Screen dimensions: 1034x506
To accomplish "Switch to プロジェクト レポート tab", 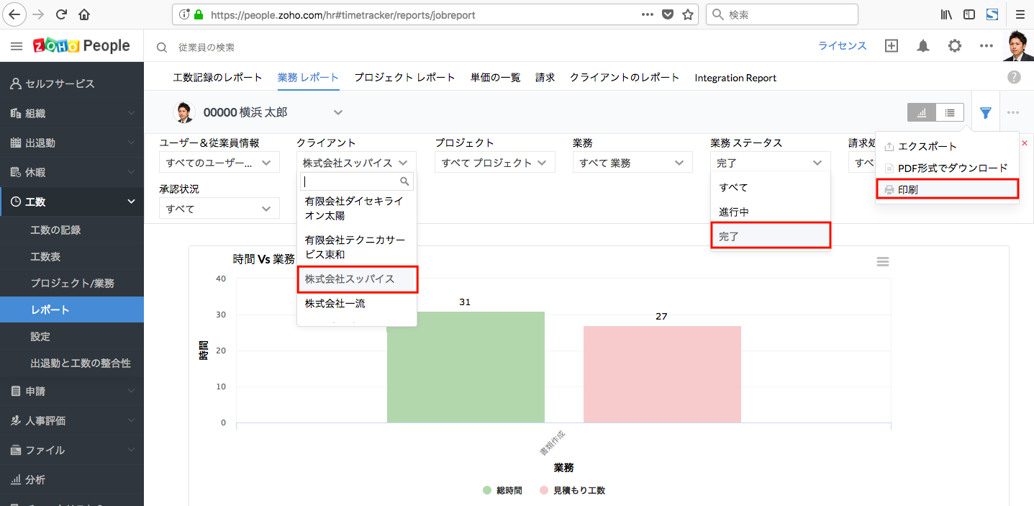I will pyautogui.click(x=404, y=77).
